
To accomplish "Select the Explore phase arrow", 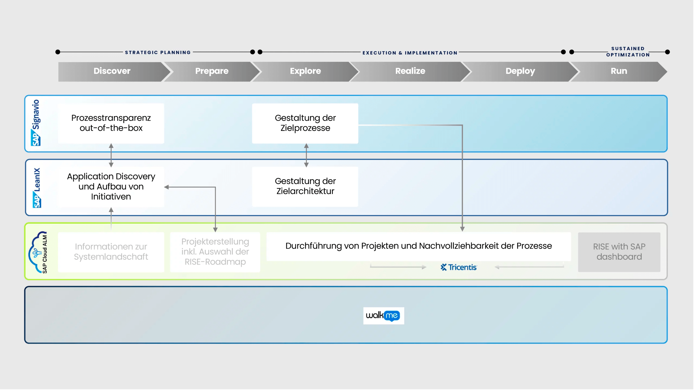I will (x=305, y=71).
